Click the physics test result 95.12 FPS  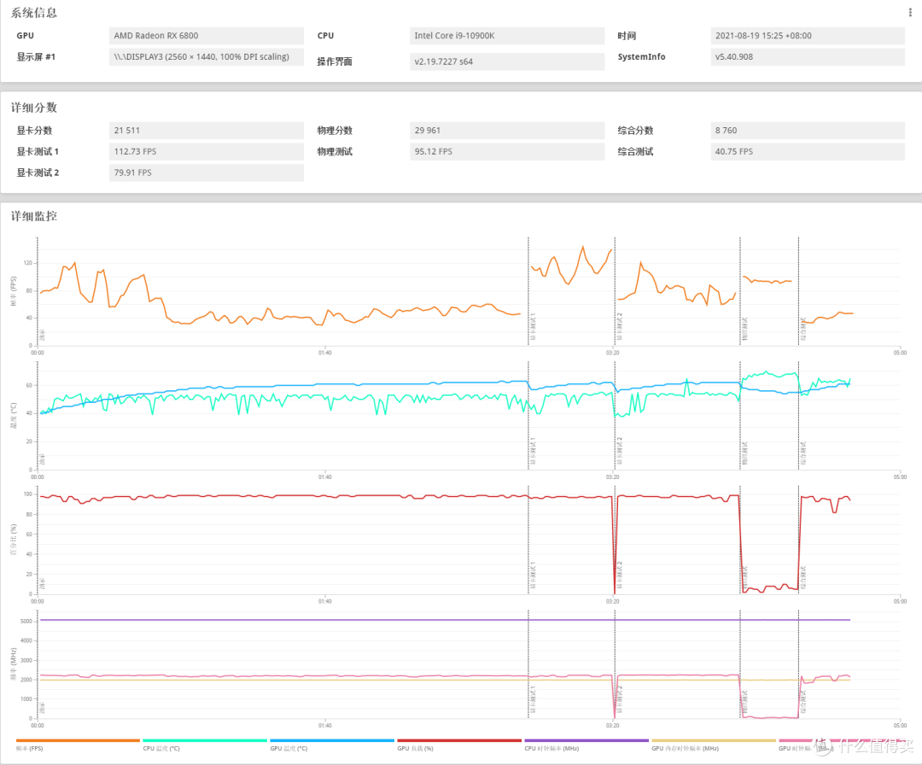point(507,152)
